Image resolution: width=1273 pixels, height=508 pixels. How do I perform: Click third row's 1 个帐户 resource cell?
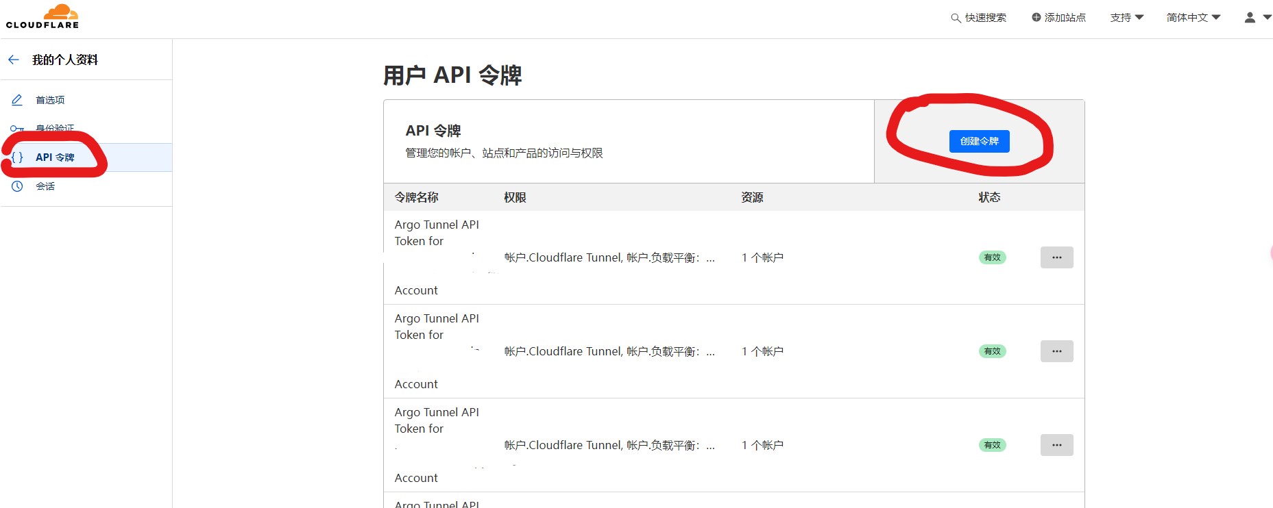click(x=762, y=445)
